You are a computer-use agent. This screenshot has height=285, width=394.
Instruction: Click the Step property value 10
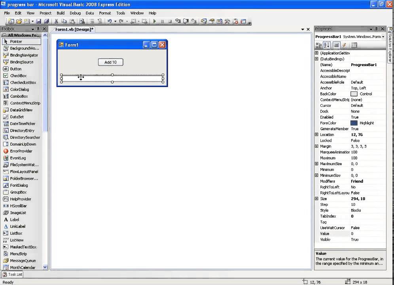(353, 205)
